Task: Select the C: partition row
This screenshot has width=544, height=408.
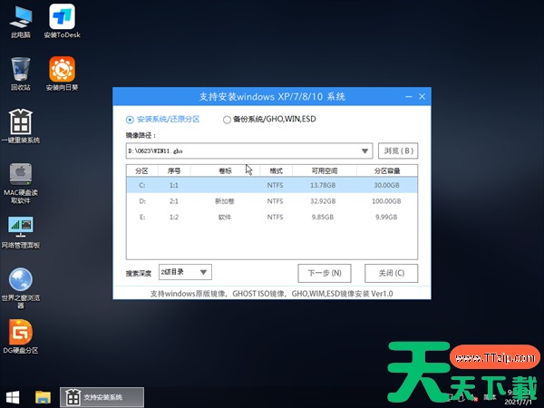Action: tap(272, 185)
